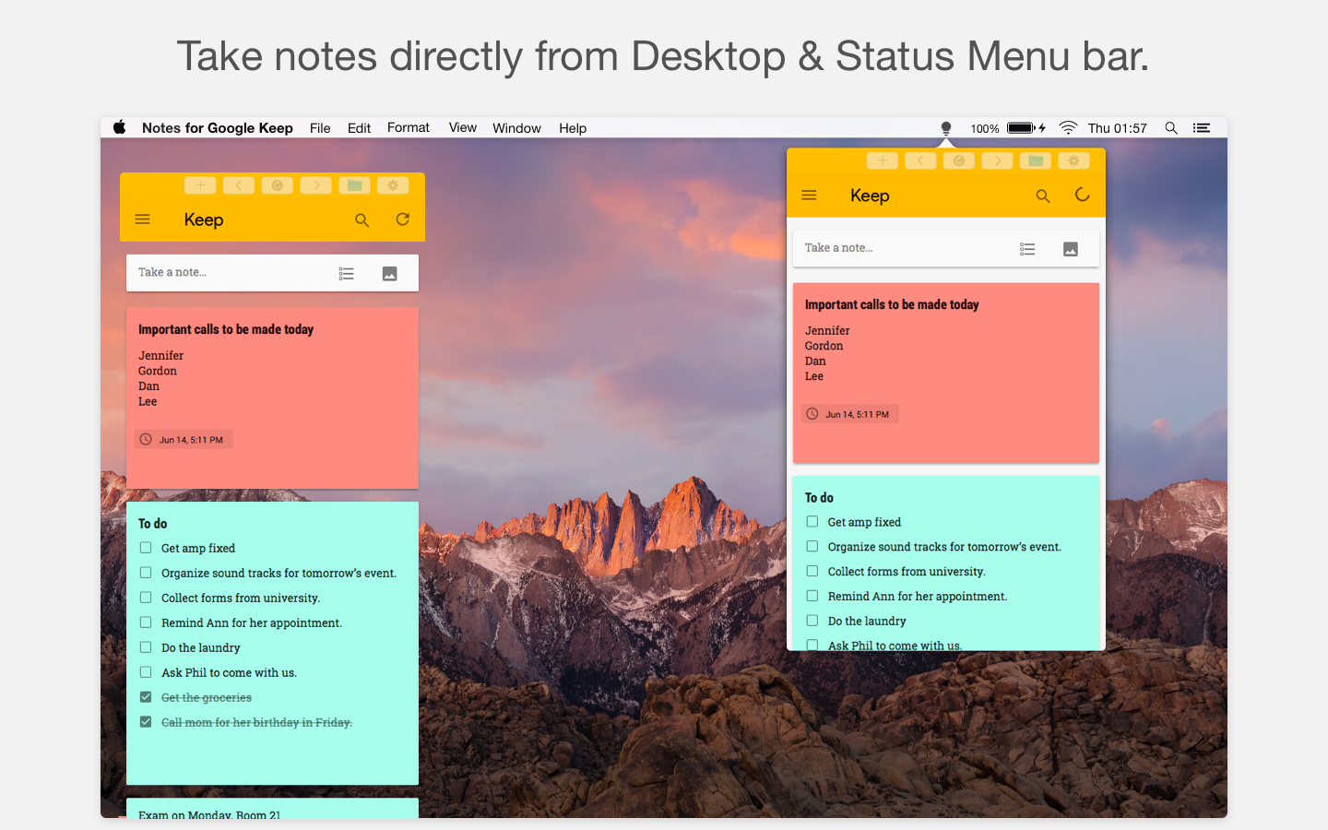This screenshot has height=830, width=1328.
Task: Click the plus button in the desktop Keep window
Action: click(x=200, y=185)
